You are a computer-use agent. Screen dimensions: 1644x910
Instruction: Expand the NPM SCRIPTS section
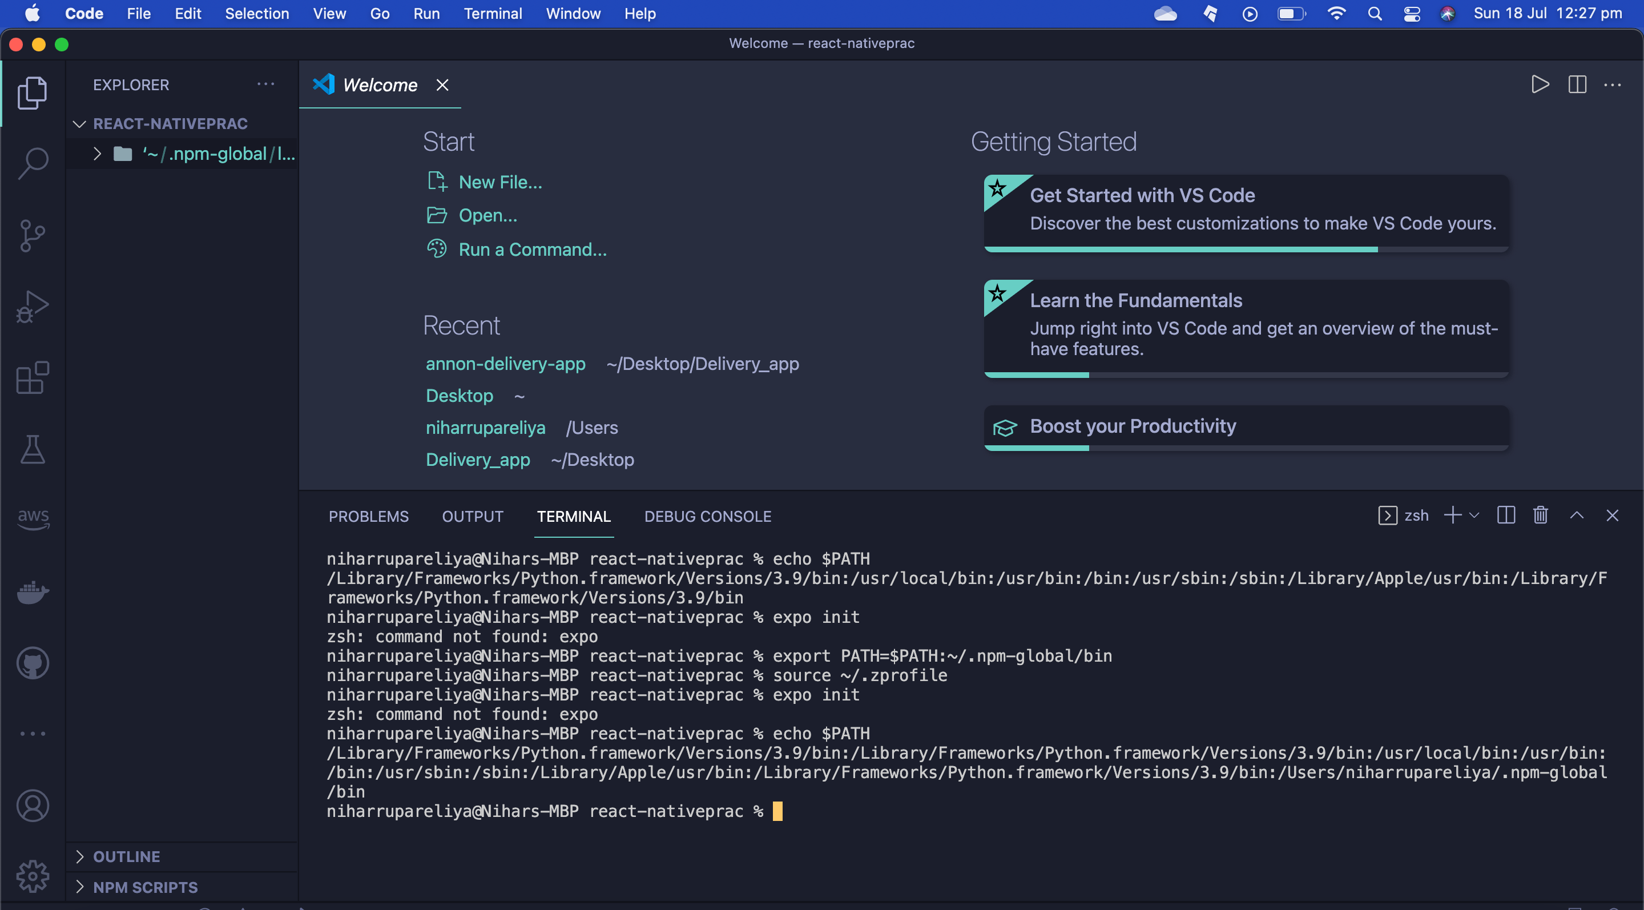click(182, 887)
